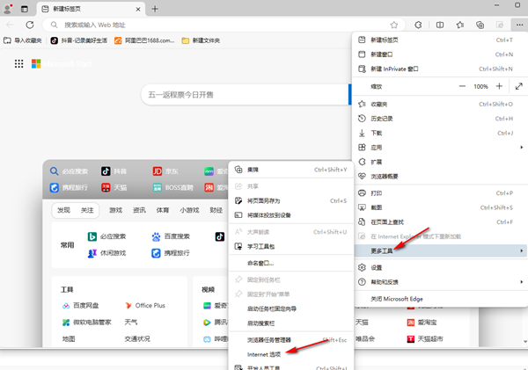Screen dimensions: 528x370
Task: Select 打印 menu entry
Action: (440, 193)
